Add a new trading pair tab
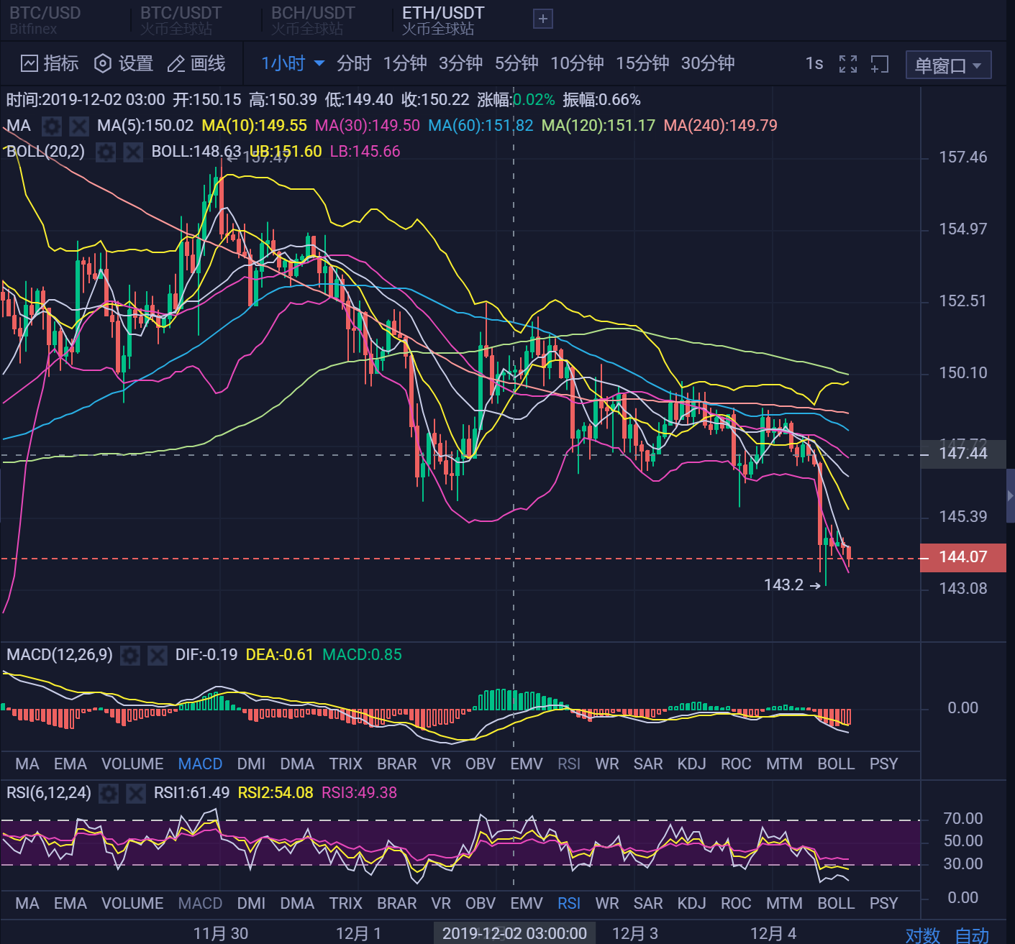The width and height of the screenshot is (1015, 944). (x=543, y=19)
